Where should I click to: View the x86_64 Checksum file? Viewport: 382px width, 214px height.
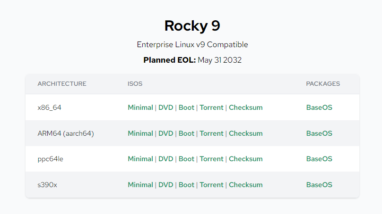point(245,107)
